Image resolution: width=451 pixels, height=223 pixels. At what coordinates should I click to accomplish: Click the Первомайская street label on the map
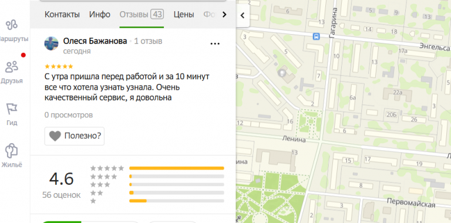point(410,203)
